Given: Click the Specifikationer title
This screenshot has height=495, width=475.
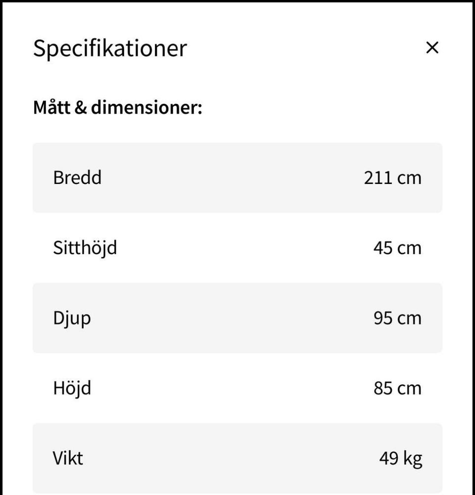Looking at the screenshot, I should (x=110, y=48).
